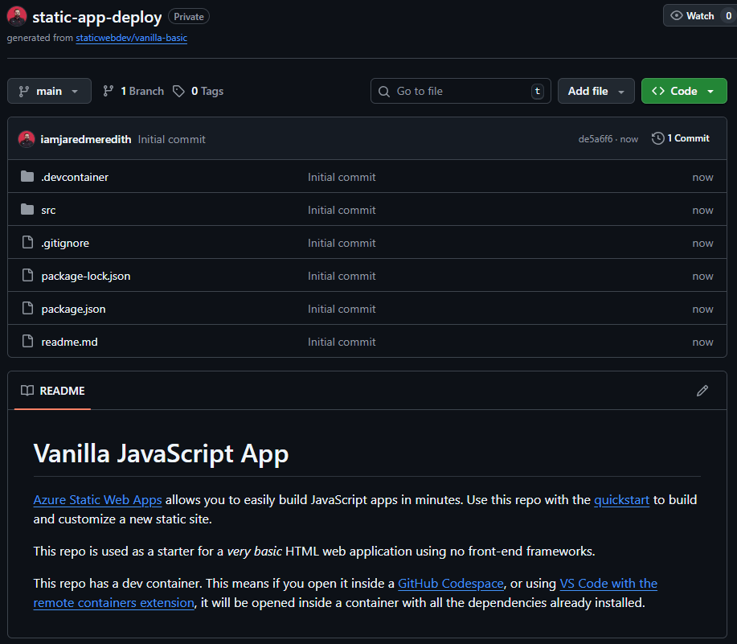Viewport: 737px width, 644px height.
Task: Open the .gitignore file
Action: [65, 243]
